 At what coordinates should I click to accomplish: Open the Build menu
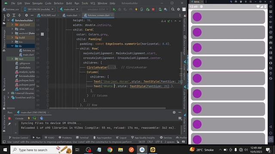69,3
